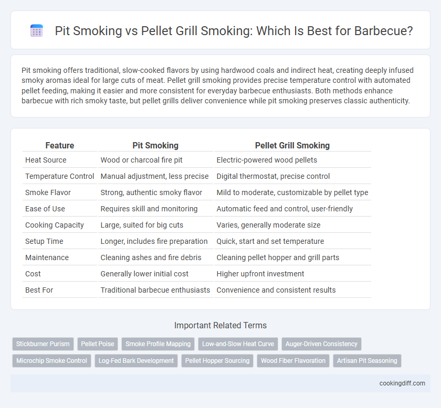Click the calendar icon beside the title
This screenshot has width=441, height=408.
tap(37, 30)
